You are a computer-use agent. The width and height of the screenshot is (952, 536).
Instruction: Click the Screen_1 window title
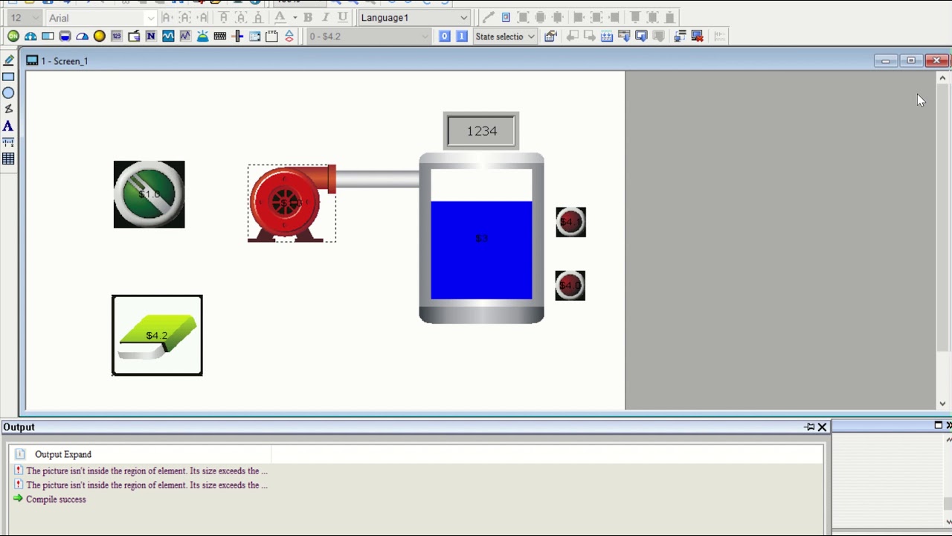(x=65, y=61)
